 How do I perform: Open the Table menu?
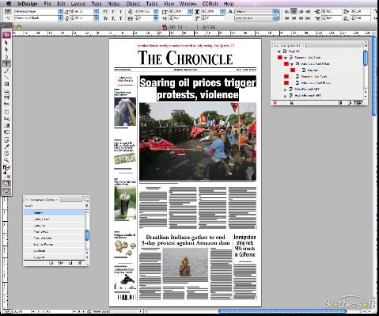(x=152, y=3)
